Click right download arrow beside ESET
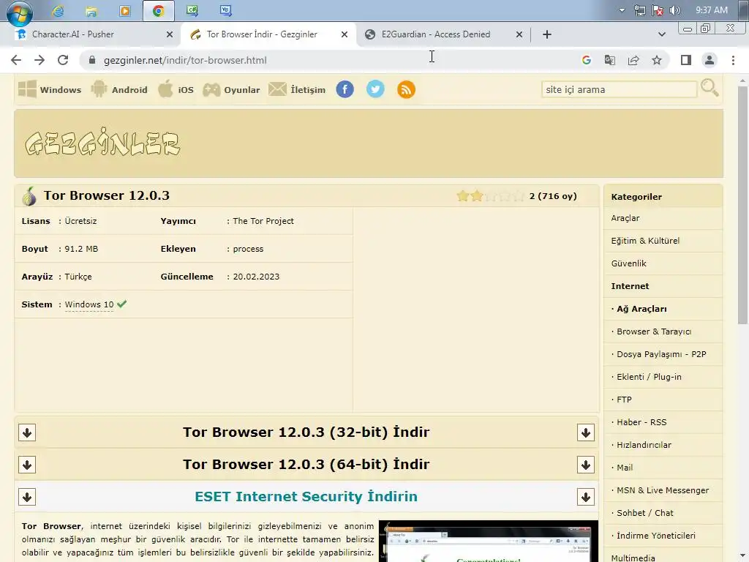The height and width of the screenshot is (562, 749). click(x=586, y=497)
